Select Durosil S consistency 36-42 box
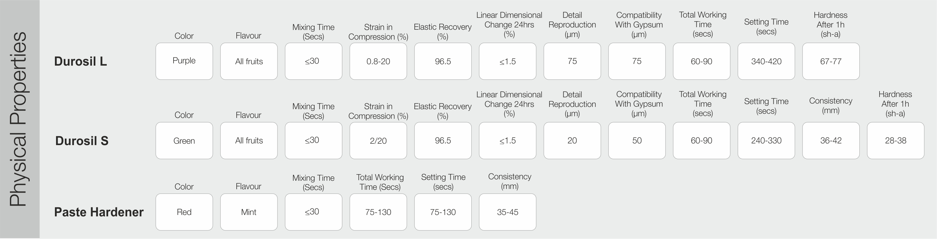937x239 pixels. tap(831, 141)
